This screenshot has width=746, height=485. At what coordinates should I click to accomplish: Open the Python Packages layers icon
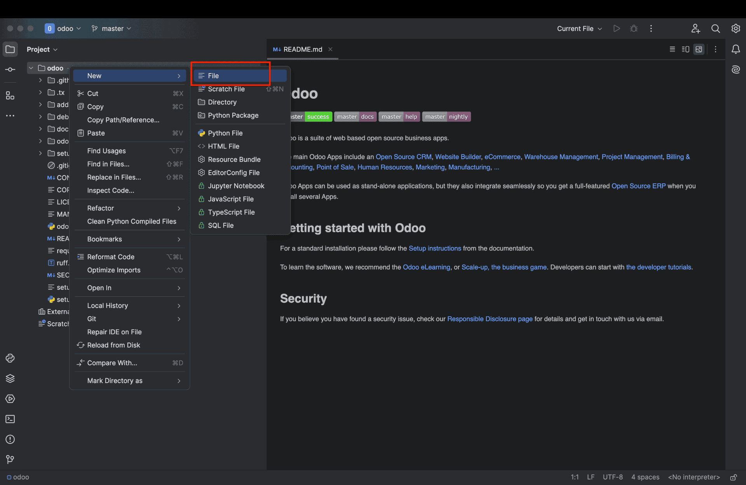[10, 379]
